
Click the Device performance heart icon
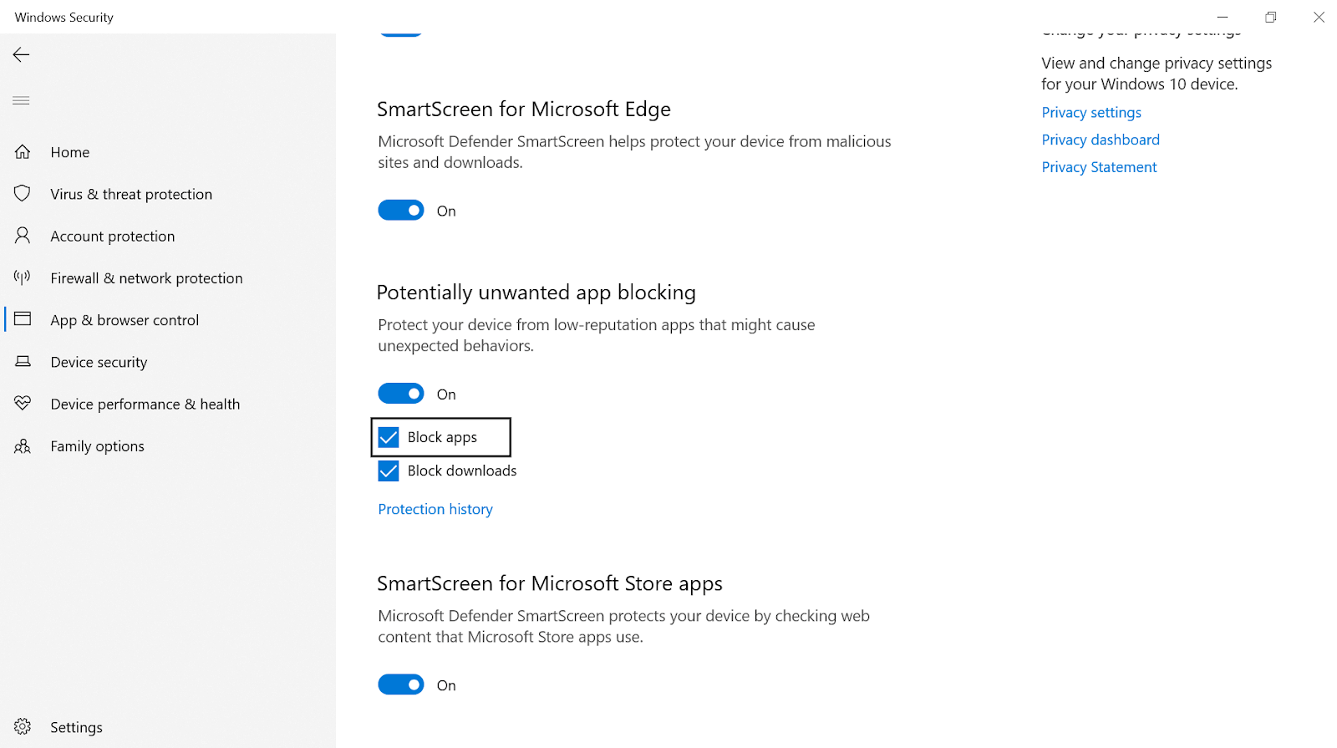coord(23,404)
